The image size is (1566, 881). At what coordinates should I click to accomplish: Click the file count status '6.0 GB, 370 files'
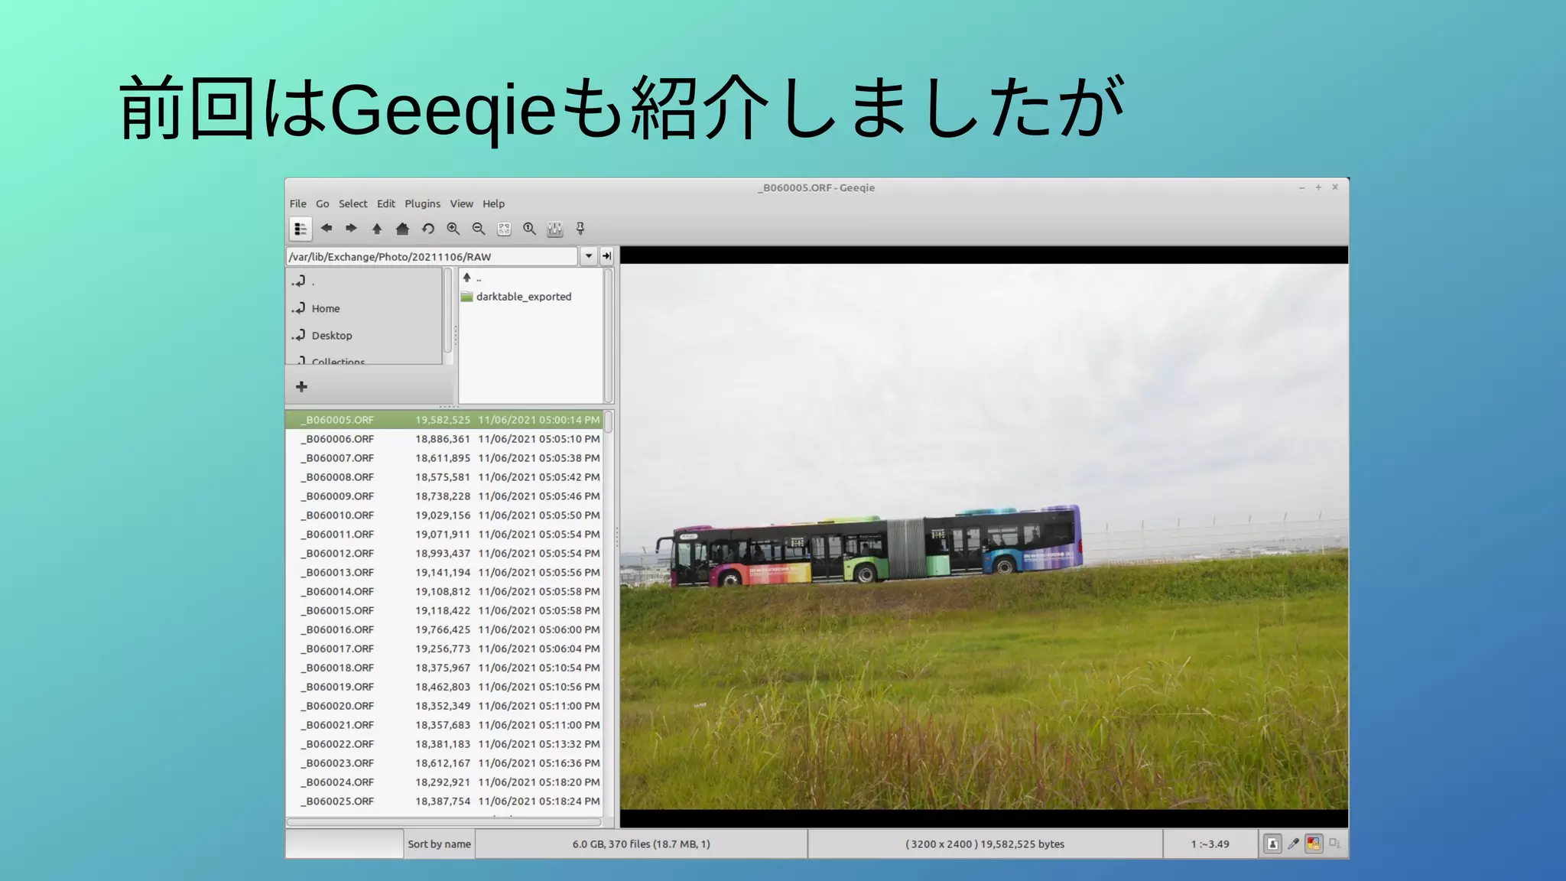(641, 844)
